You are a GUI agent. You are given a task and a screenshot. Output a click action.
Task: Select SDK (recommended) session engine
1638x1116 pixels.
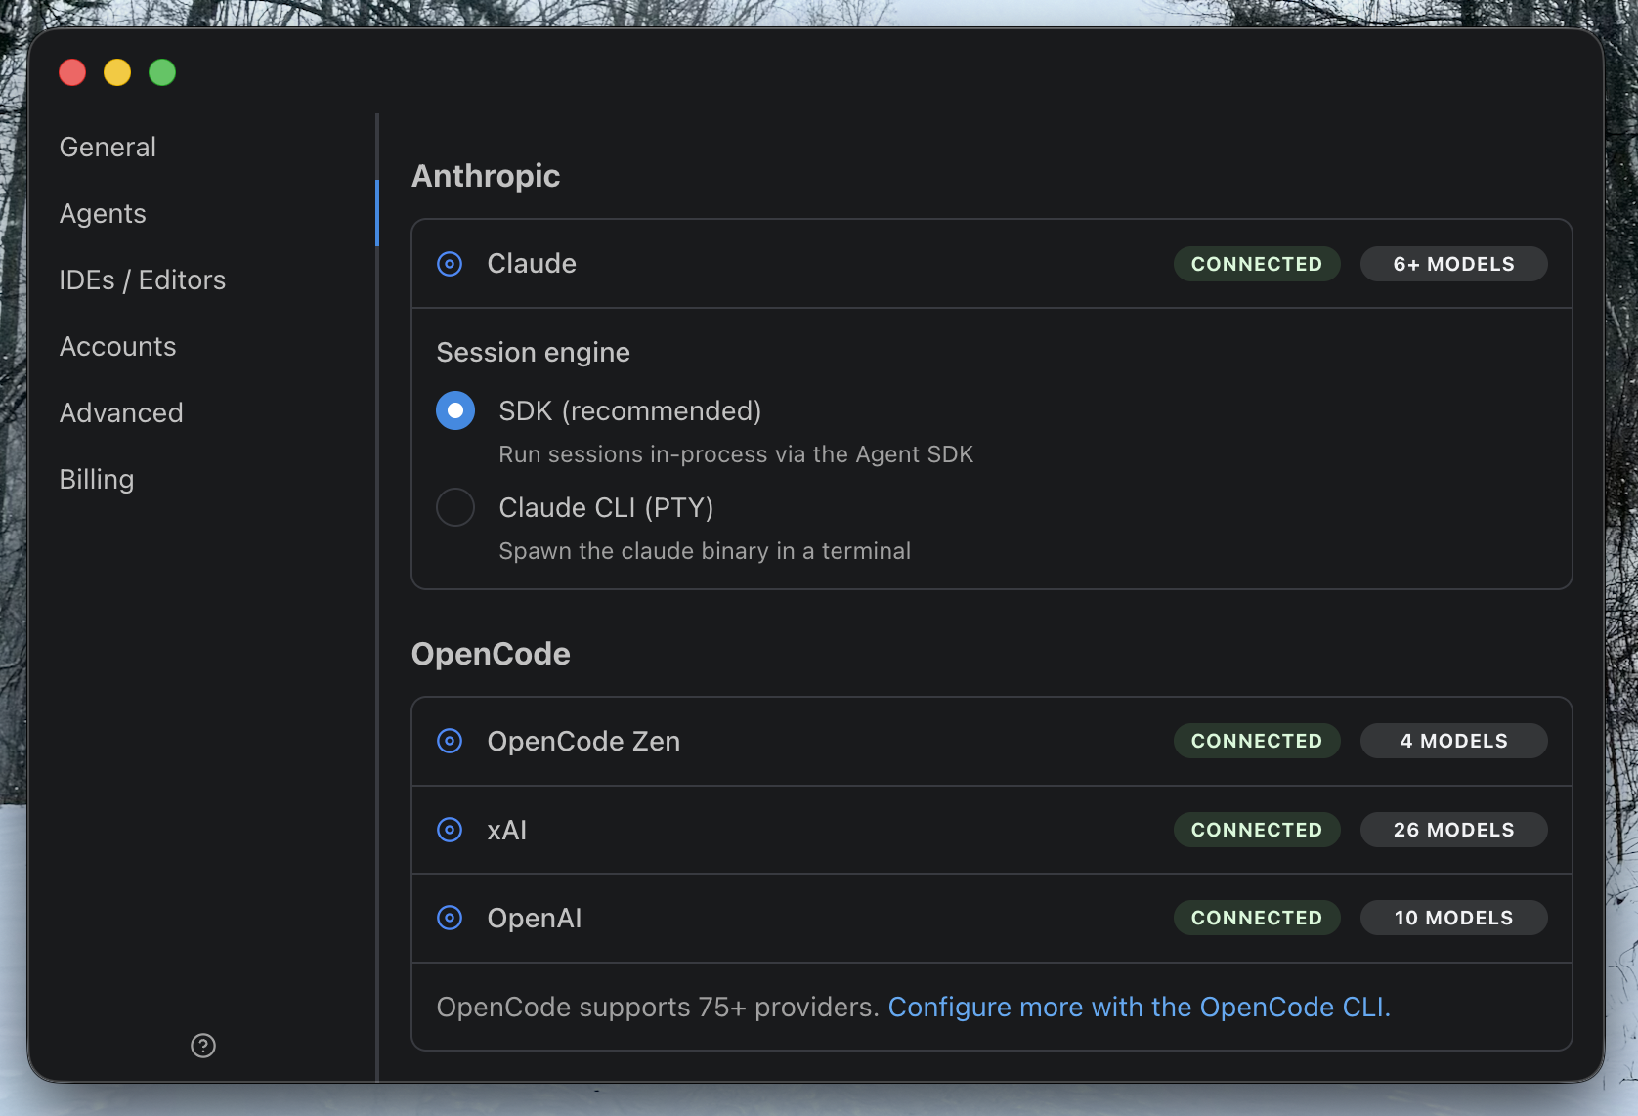click(455, 410)
